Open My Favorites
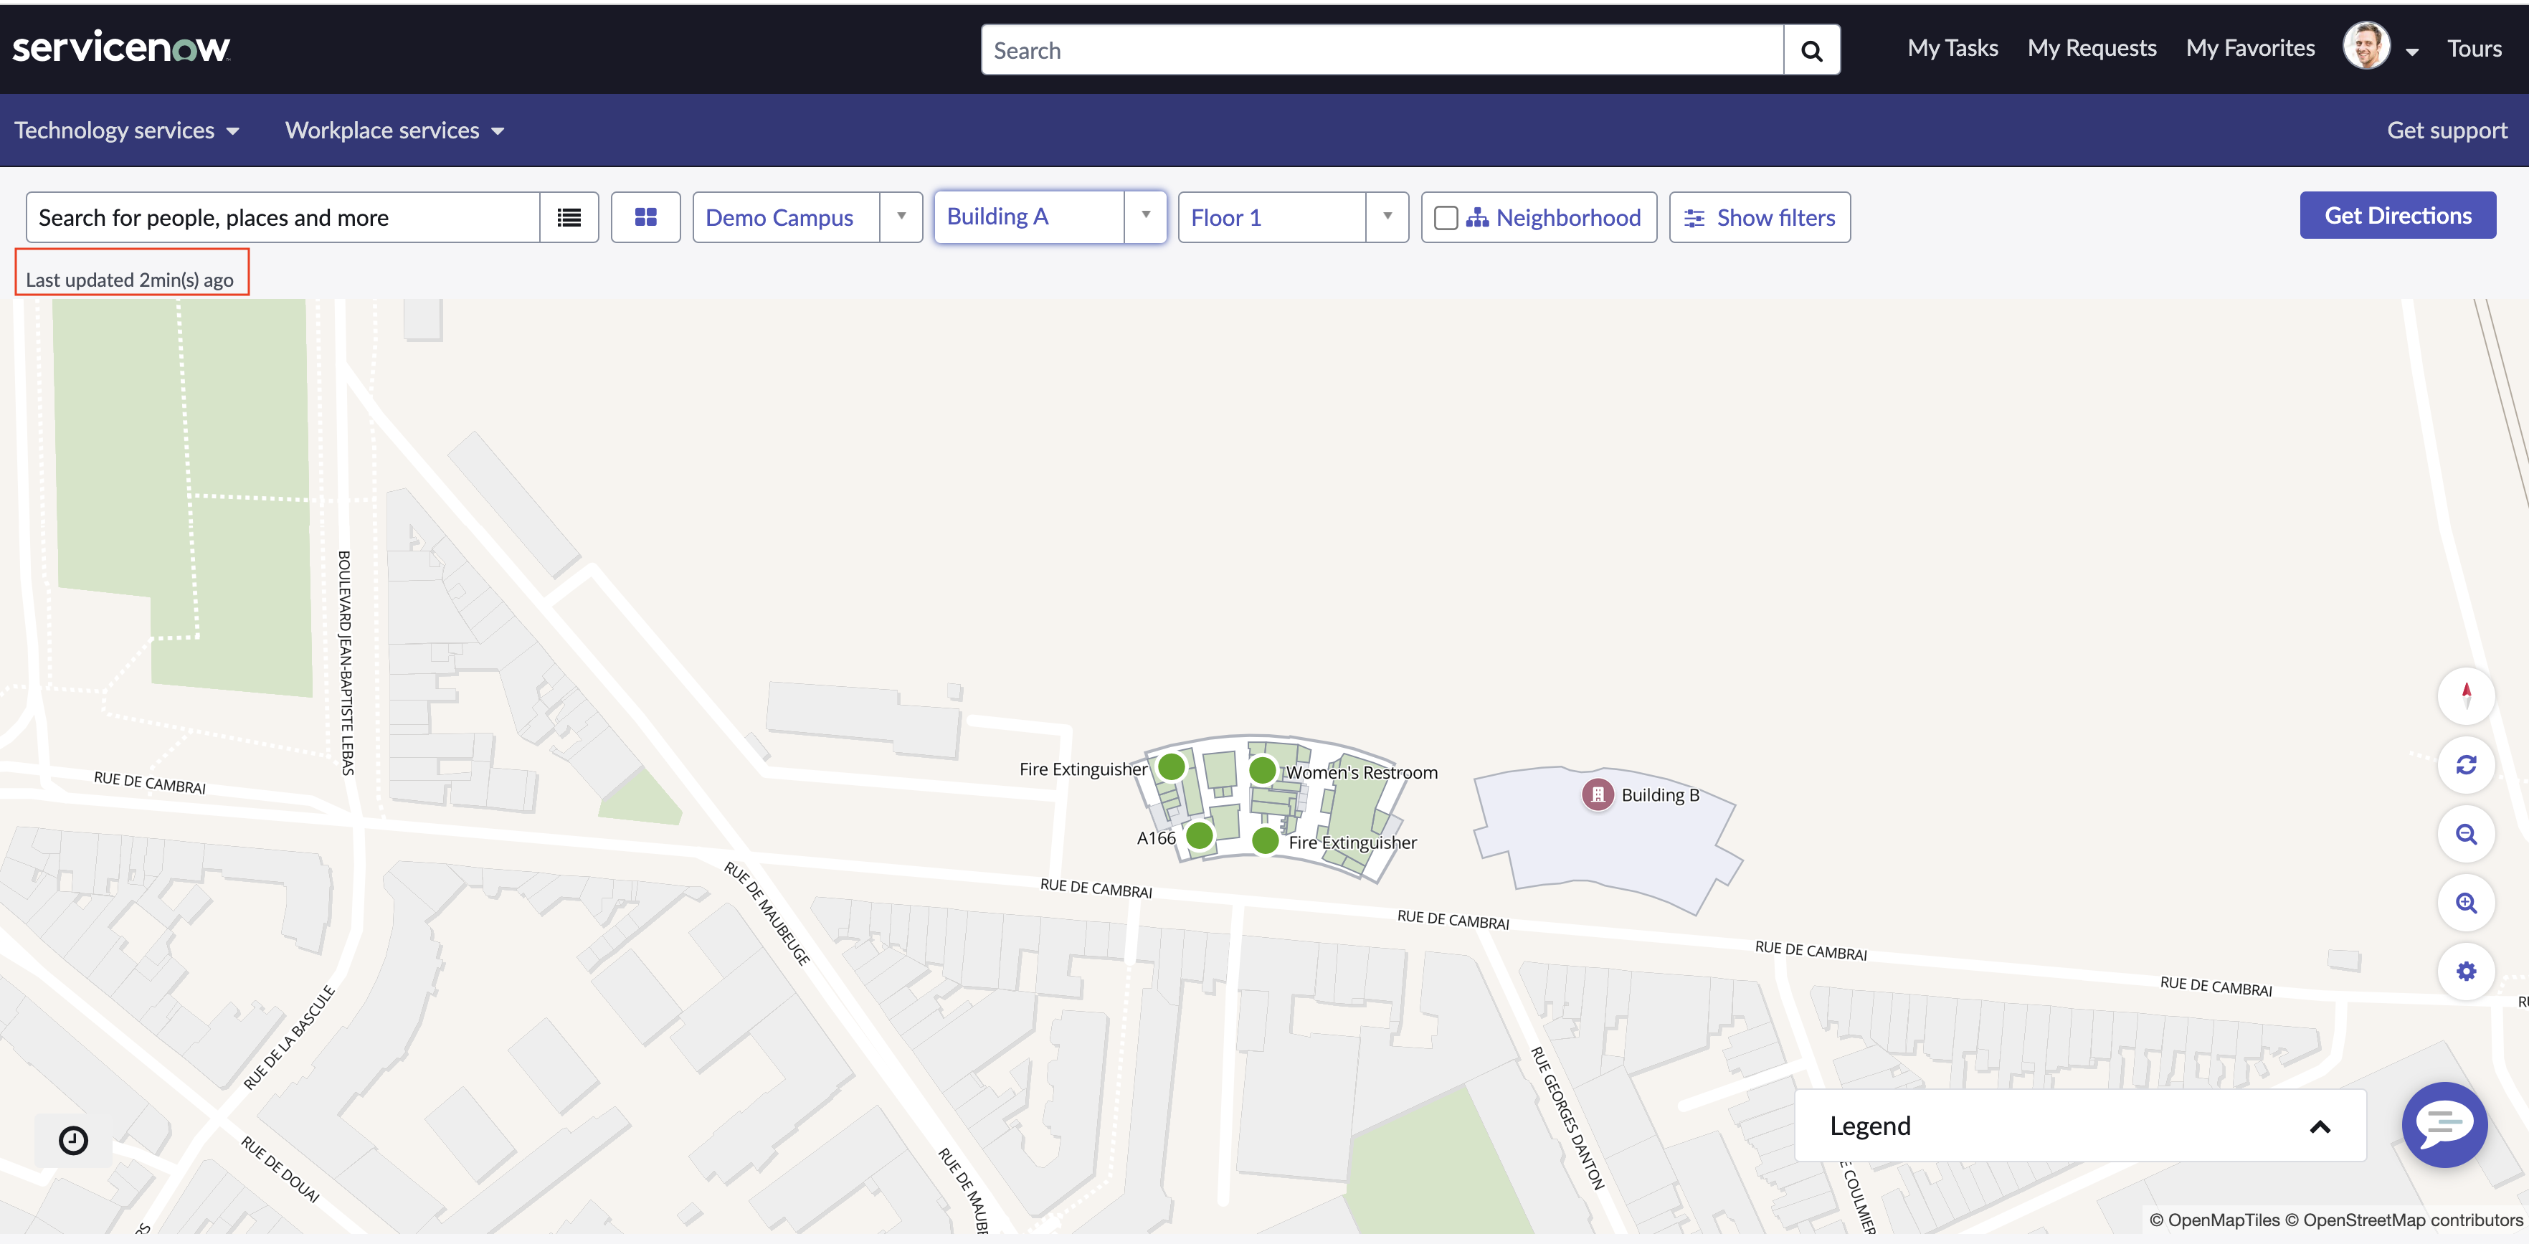Viewport: 2529px width, 1244px height. 2250,48
